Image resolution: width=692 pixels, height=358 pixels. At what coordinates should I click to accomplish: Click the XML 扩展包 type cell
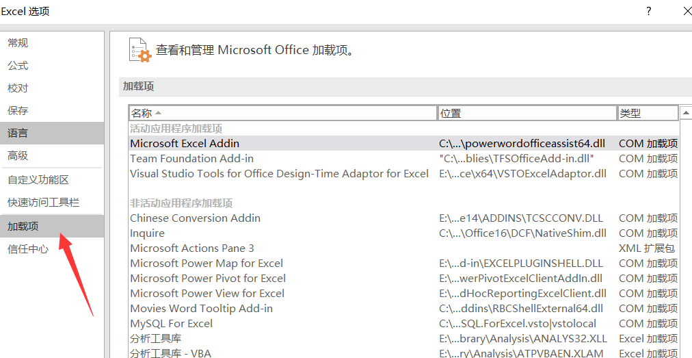647,248
